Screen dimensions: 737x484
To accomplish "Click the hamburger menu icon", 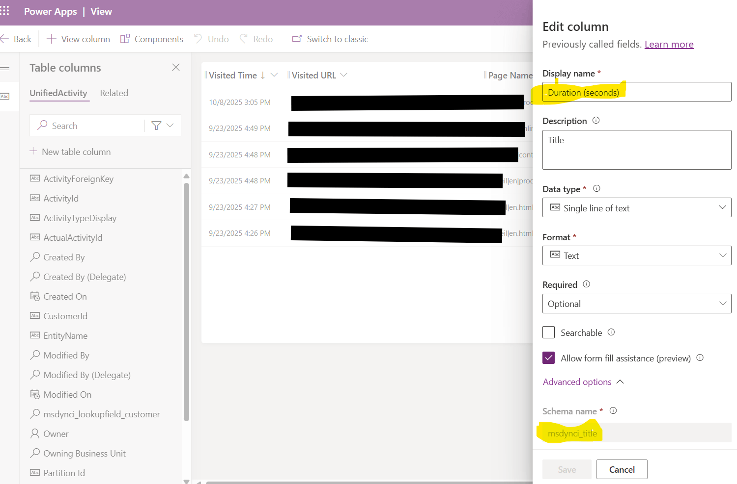I will (5, 67).
